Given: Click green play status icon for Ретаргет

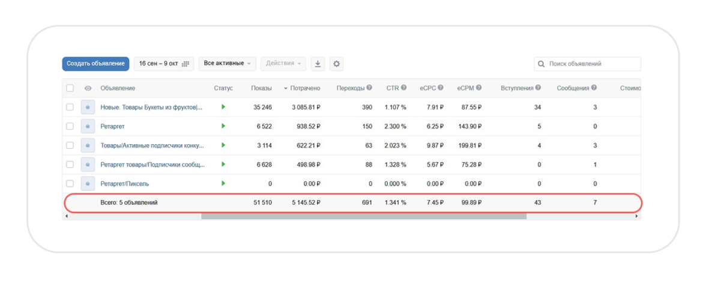Looking at the screenshot, I should (223, 126).
